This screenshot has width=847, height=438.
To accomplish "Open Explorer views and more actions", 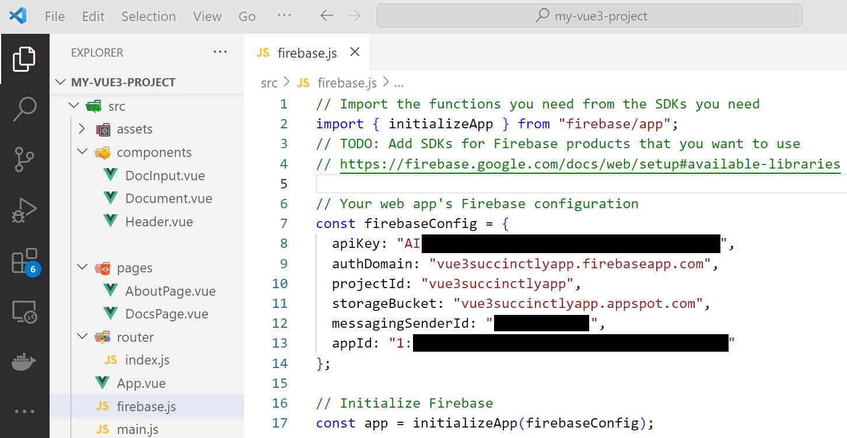I will click(x=220, y=52).
